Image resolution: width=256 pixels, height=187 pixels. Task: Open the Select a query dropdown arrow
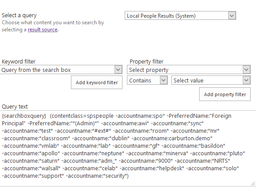coord(232,16)
